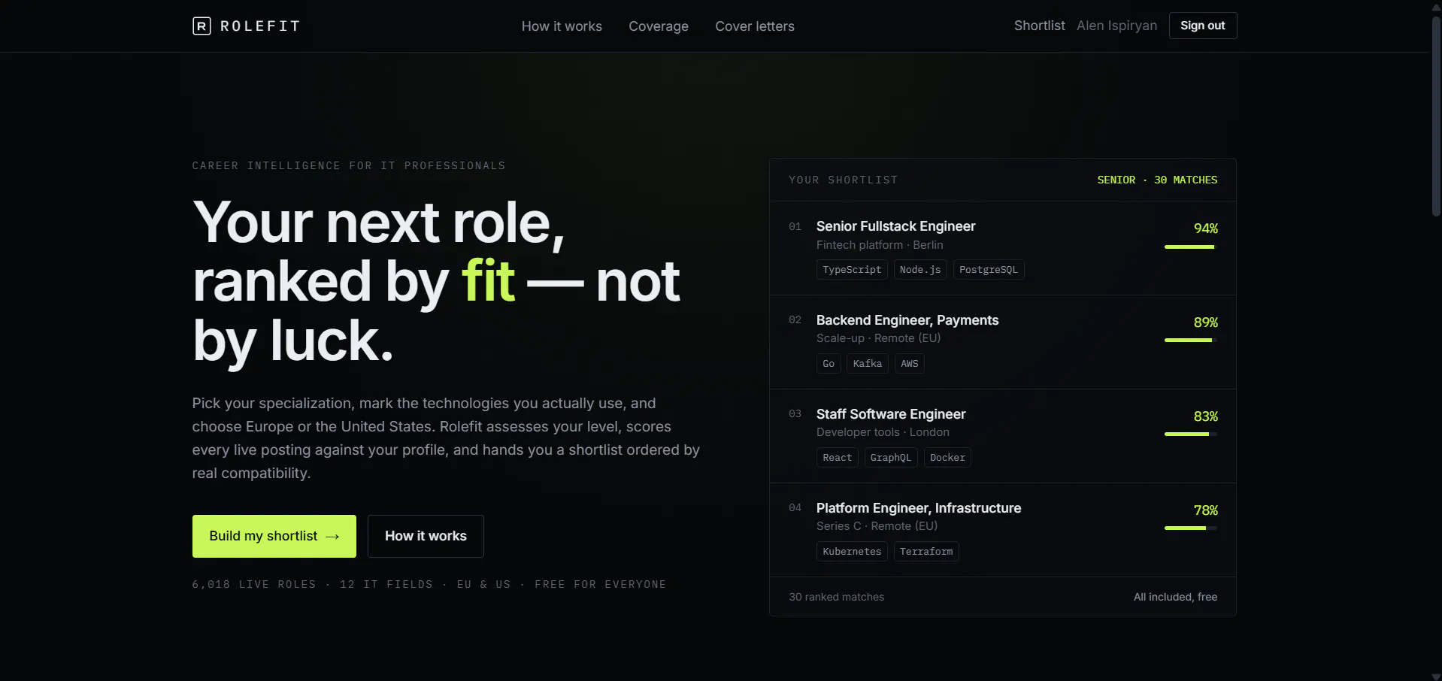This screenshot has width=1442, height=681.
Task: Click the Developer tools · London subtitle
Action: tap(883, 432)
